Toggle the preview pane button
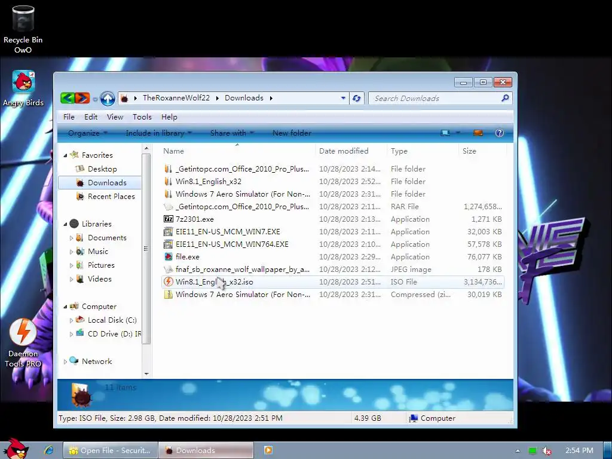 point(478,133)
